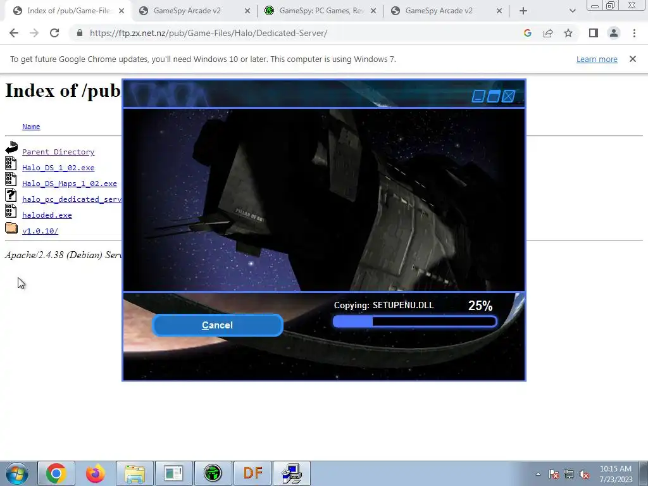Open the Chrome profile menu
The image size is (648, 486).
coord(614,33)
